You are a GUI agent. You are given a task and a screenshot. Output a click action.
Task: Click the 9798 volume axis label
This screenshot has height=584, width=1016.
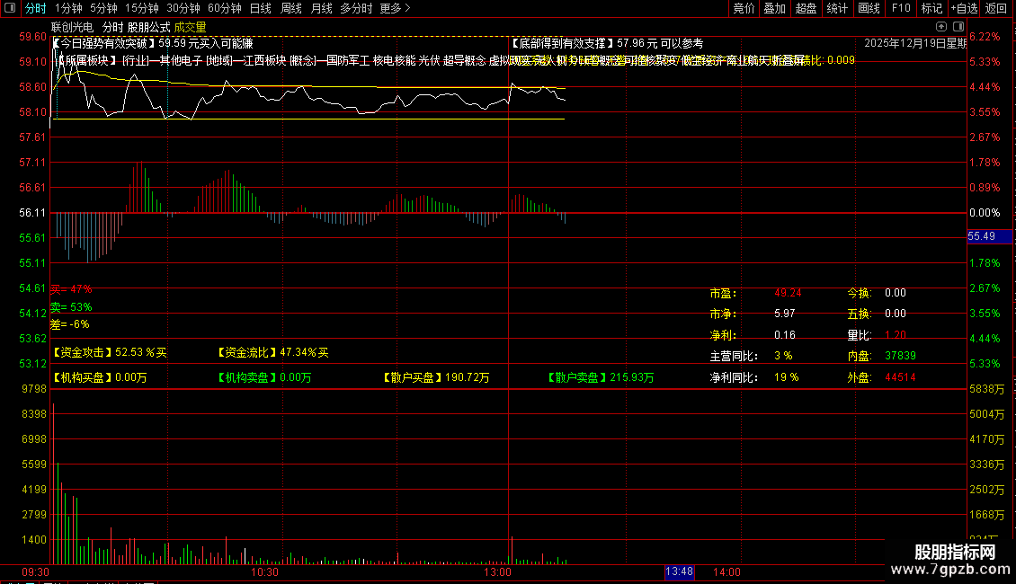[x=34, y=388]
